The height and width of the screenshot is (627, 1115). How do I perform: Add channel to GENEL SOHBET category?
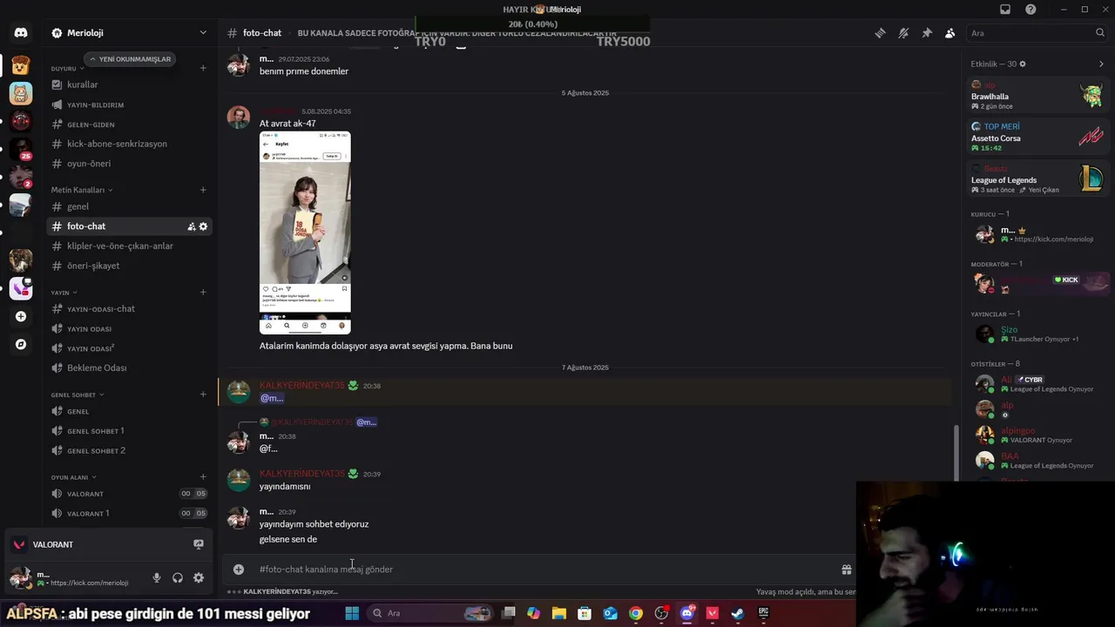203,394
